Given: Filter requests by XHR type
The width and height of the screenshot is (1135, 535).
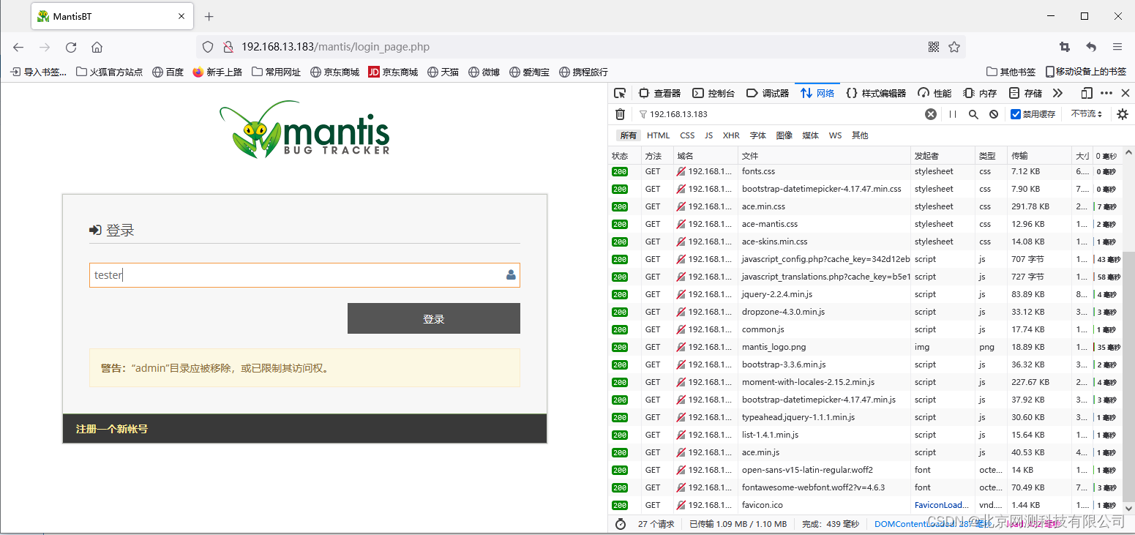Looking at the screenshot, I should pos(731,135).
